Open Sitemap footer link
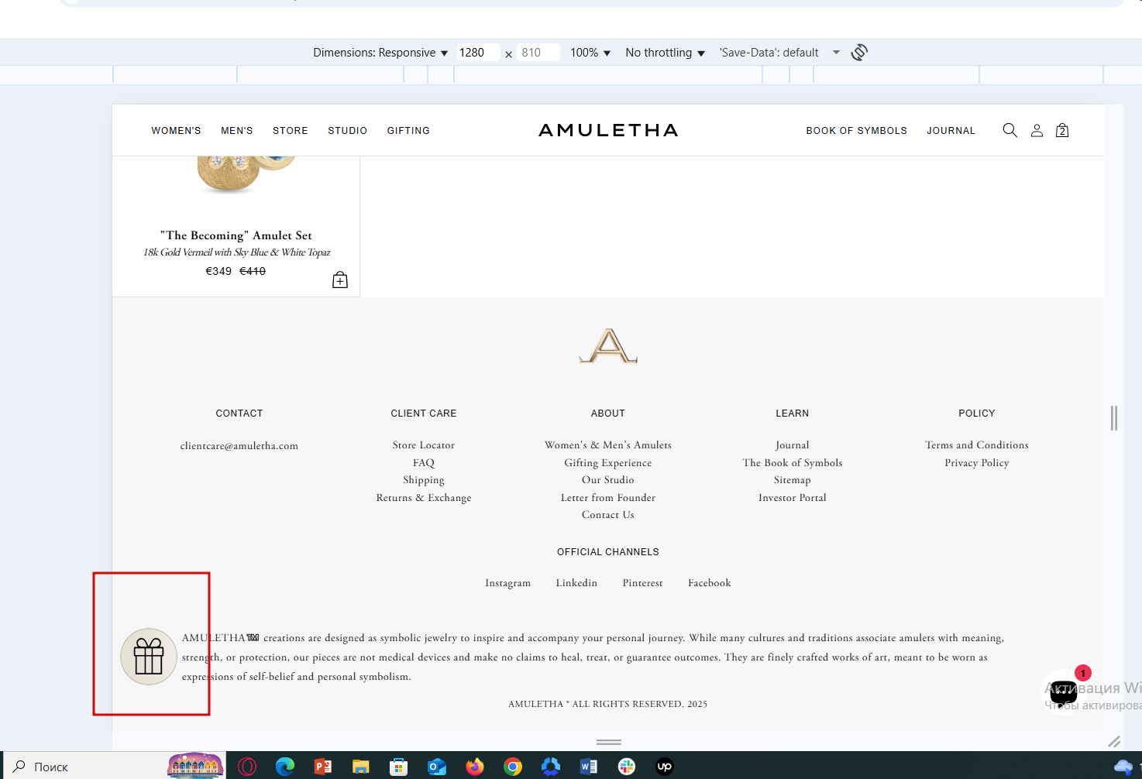The height and width of the screenshot is (779, 1142). tap(793, 480)
